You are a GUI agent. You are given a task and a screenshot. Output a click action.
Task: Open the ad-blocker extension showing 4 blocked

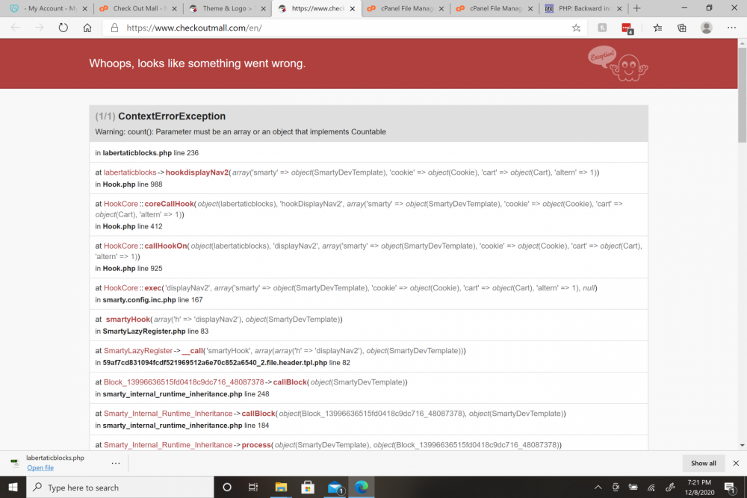627,28
